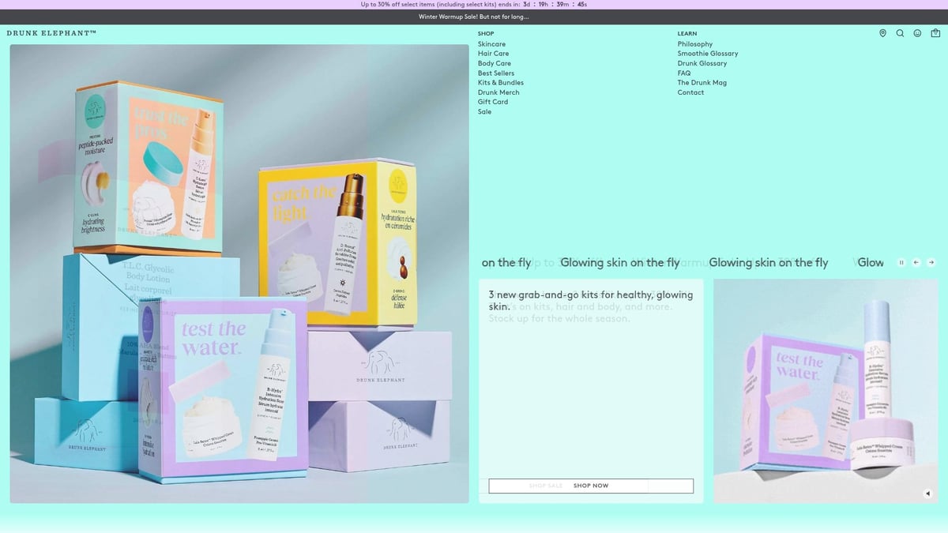Go to the previous carousel slide
The image size is (948, 533).
(916, 262)
